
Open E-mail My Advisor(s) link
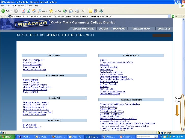point(32,127)
